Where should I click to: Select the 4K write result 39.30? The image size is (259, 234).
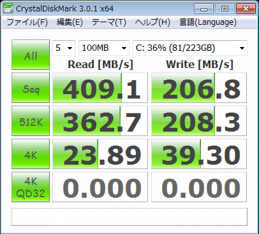[199, 154]
